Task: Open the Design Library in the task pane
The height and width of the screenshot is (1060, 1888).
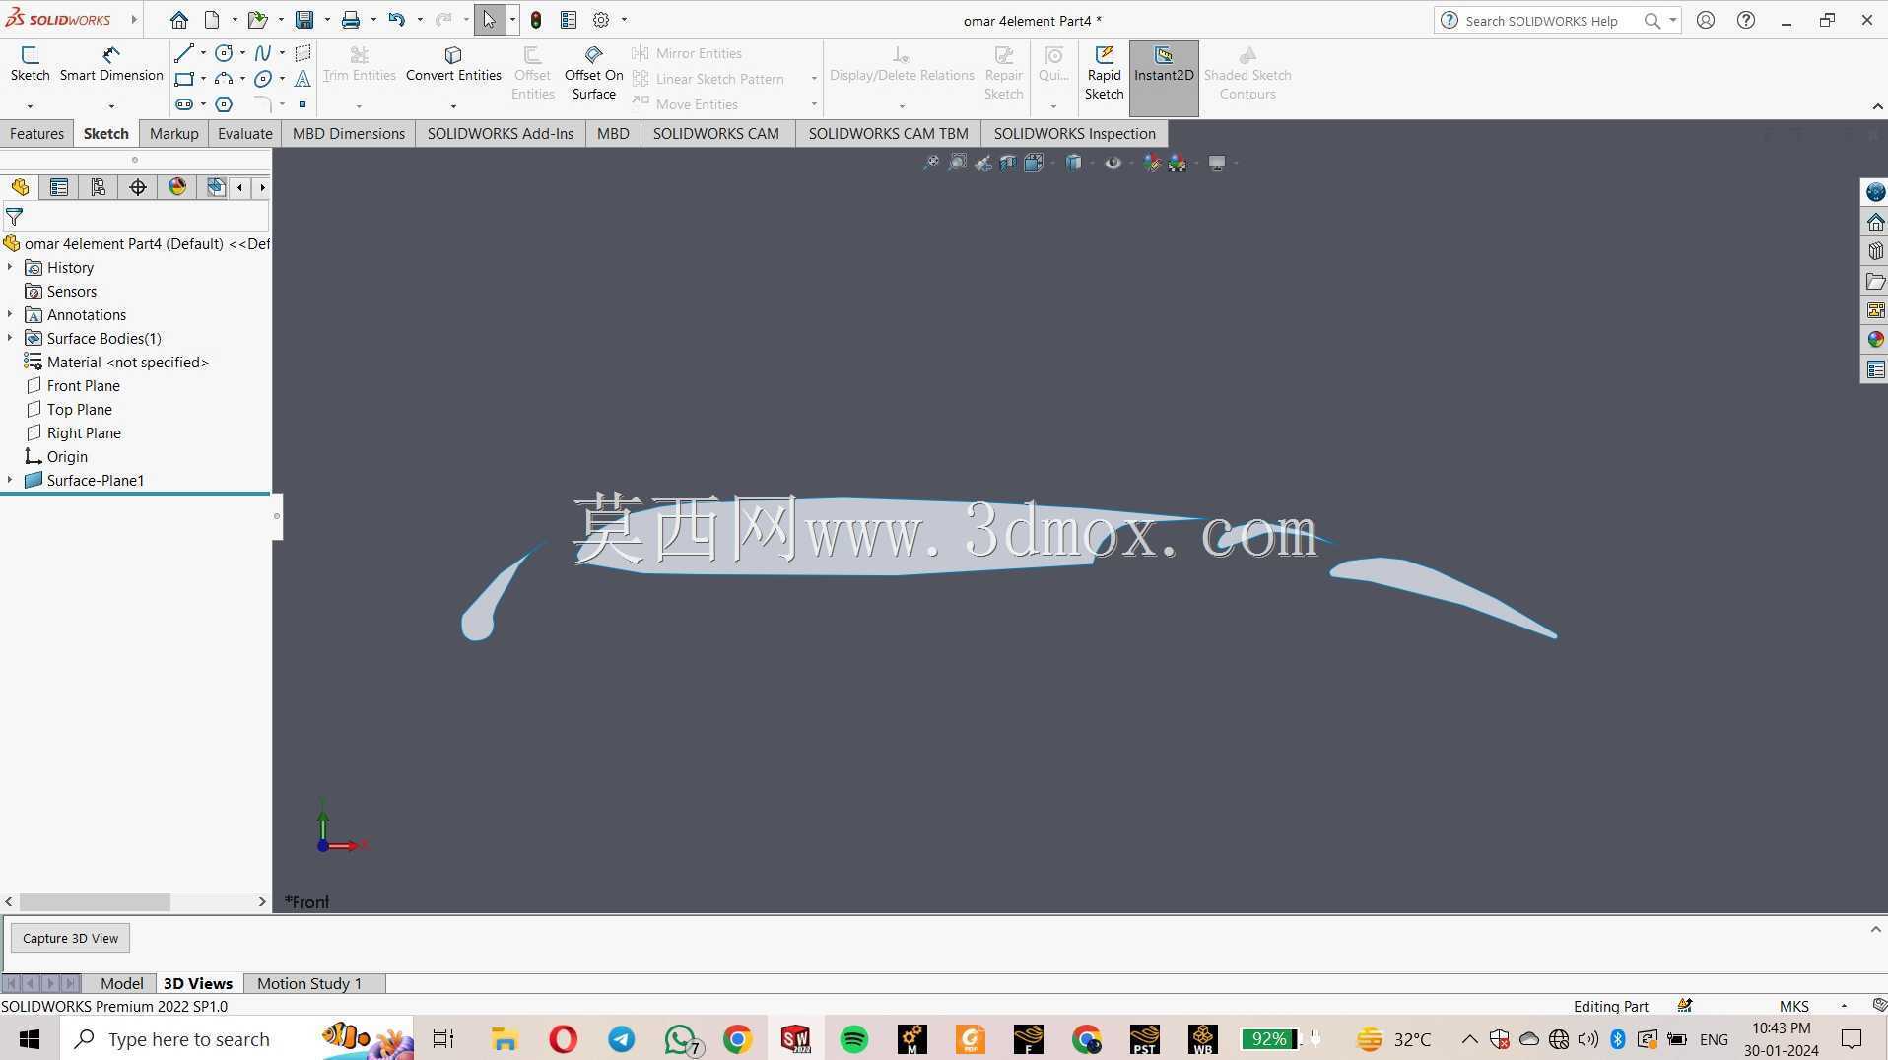Action: click(1875, 251)
